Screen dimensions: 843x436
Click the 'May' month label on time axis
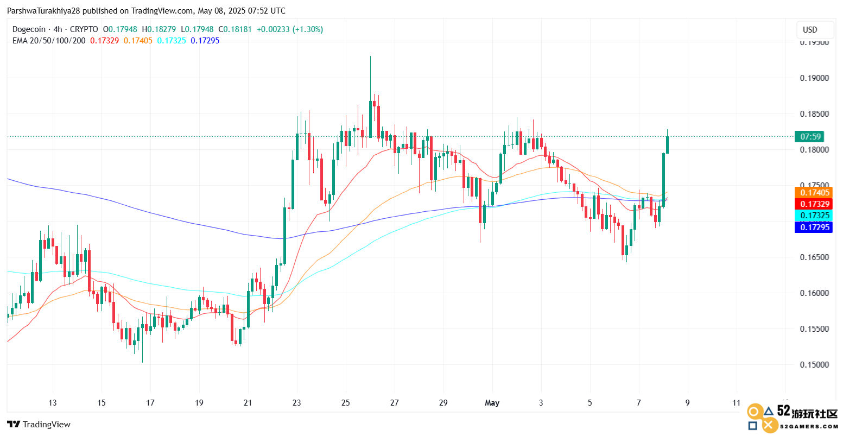coord(492,403)
